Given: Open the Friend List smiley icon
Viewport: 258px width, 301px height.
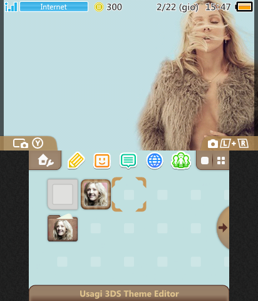Looking at the screenshot, I should click(x=102, y=161).
